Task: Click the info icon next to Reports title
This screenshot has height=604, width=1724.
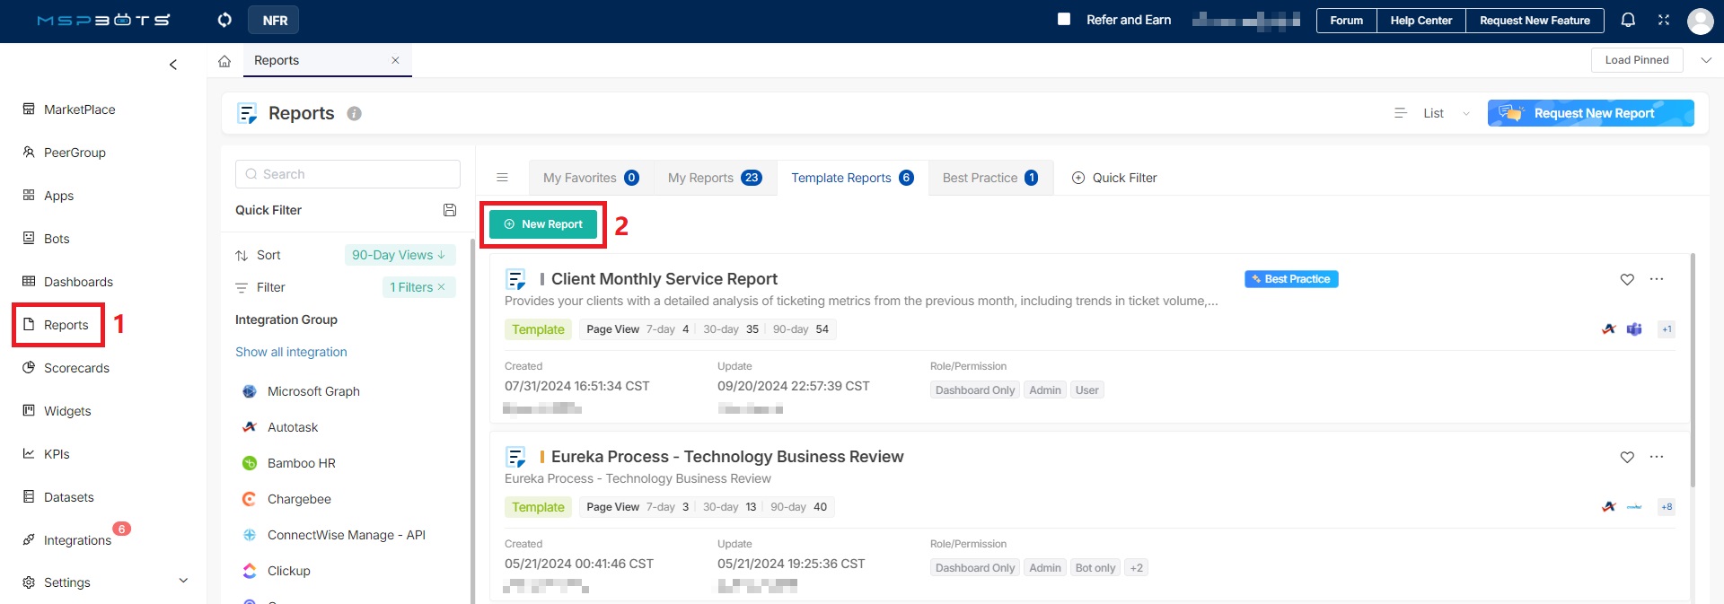Action: tap(355, 114)
